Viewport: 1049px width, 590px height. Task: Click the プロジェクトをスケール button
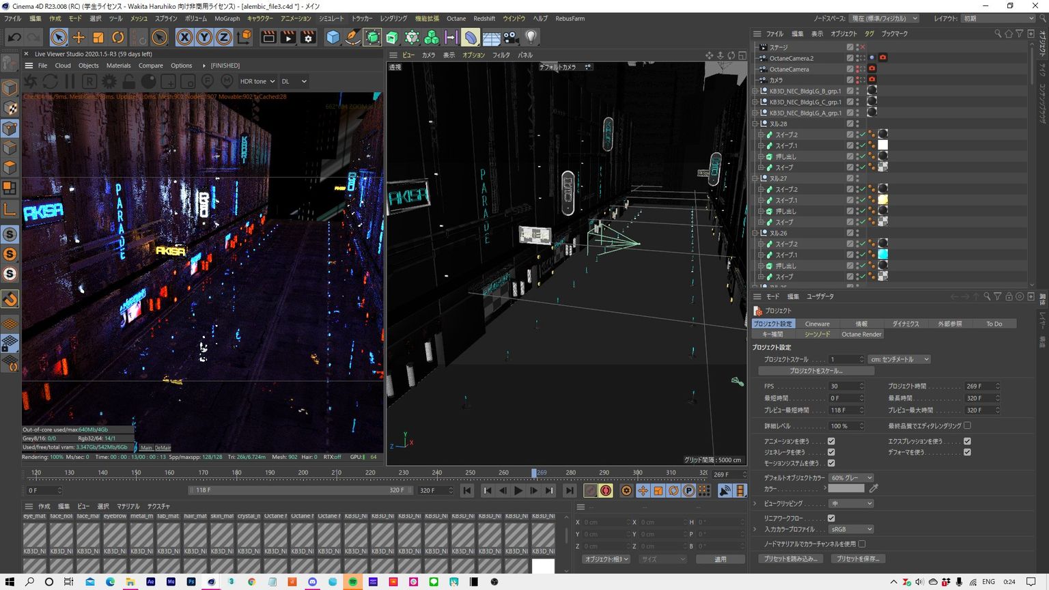click(816, 371)
